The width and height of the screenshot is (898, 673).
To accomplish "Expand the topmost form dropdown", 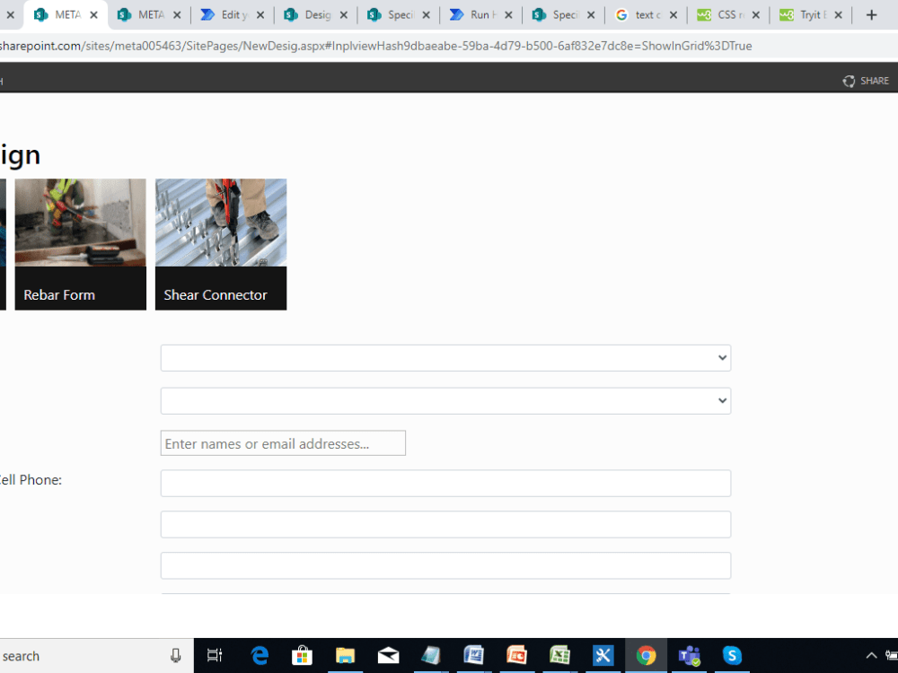I will point(445,358).
